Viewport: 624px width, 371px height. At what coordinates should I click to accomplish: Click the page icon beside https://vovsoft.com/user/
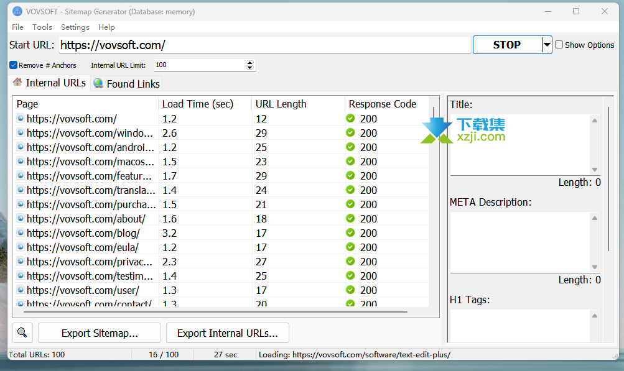21,290
